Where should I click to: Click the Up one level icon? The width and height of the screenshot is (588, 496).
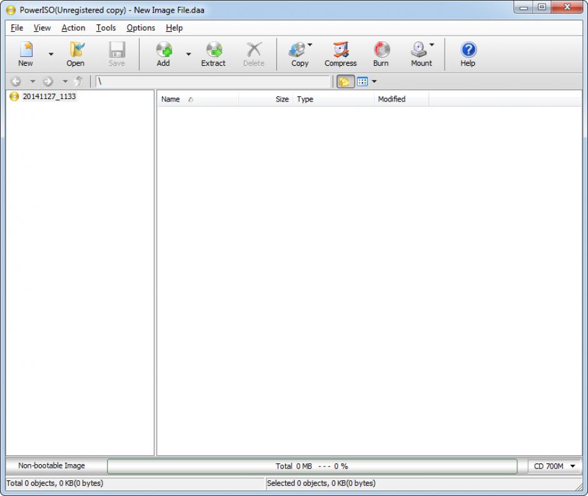click(79, 81)
